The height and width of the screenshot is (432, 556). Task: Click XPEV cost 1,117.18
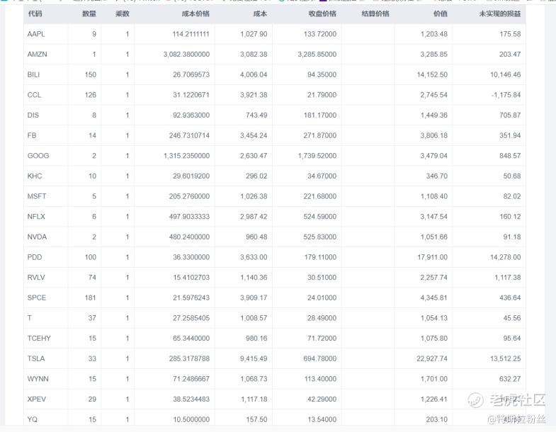click(254, 399)
